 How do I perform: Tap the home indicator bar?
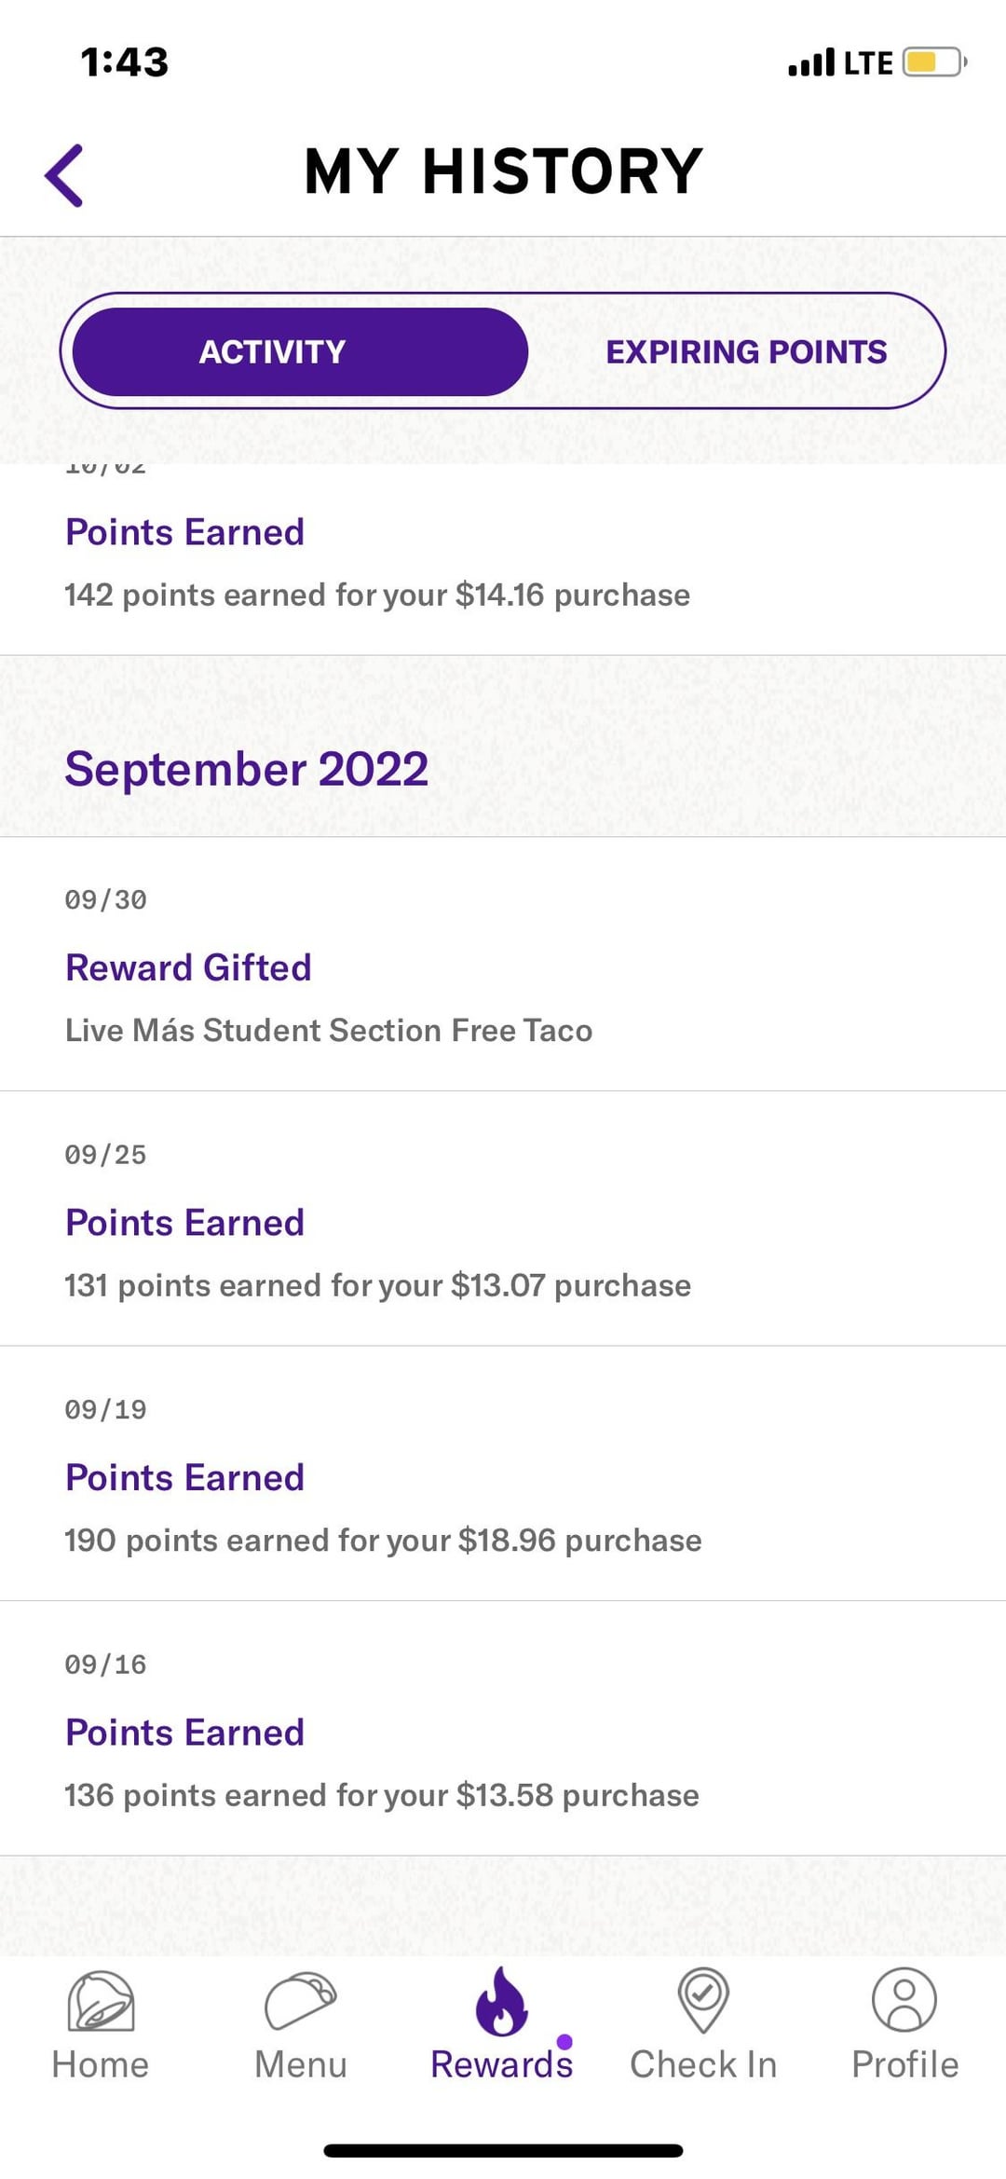[503, 2150]
